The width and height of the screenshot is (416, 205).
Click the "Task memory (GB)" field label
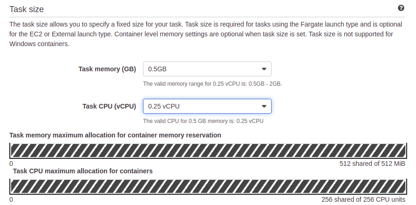107,69
